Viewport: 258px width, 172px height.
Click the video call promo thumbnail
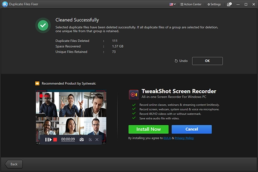click(x=71, y=117)
